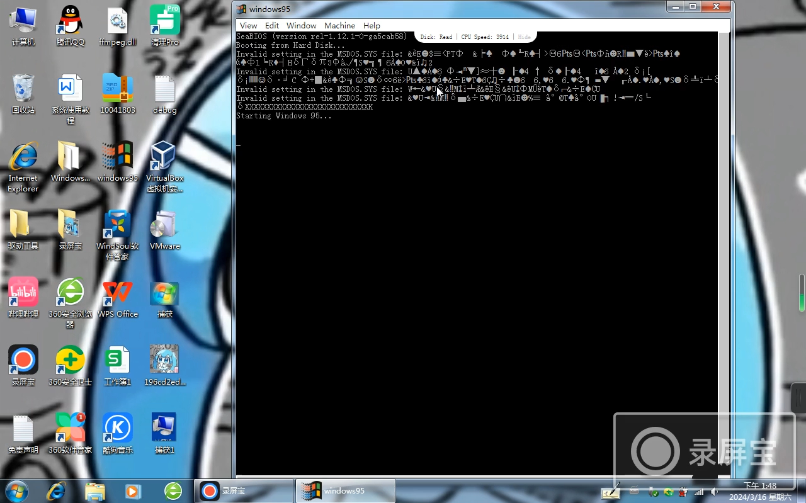Switch to the 录屏宝 taskbar window
The image size is (806, 503).
click(x=244, y=491)
